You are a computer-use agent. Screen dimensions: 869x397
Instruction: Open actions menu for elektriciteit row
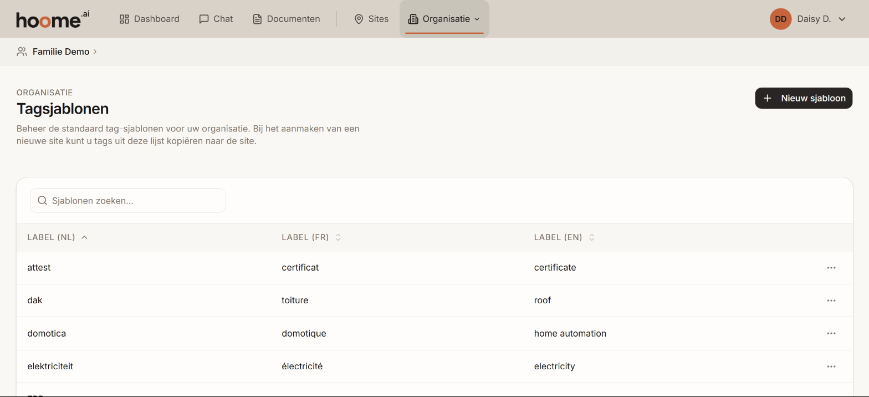tap(831, 367)
